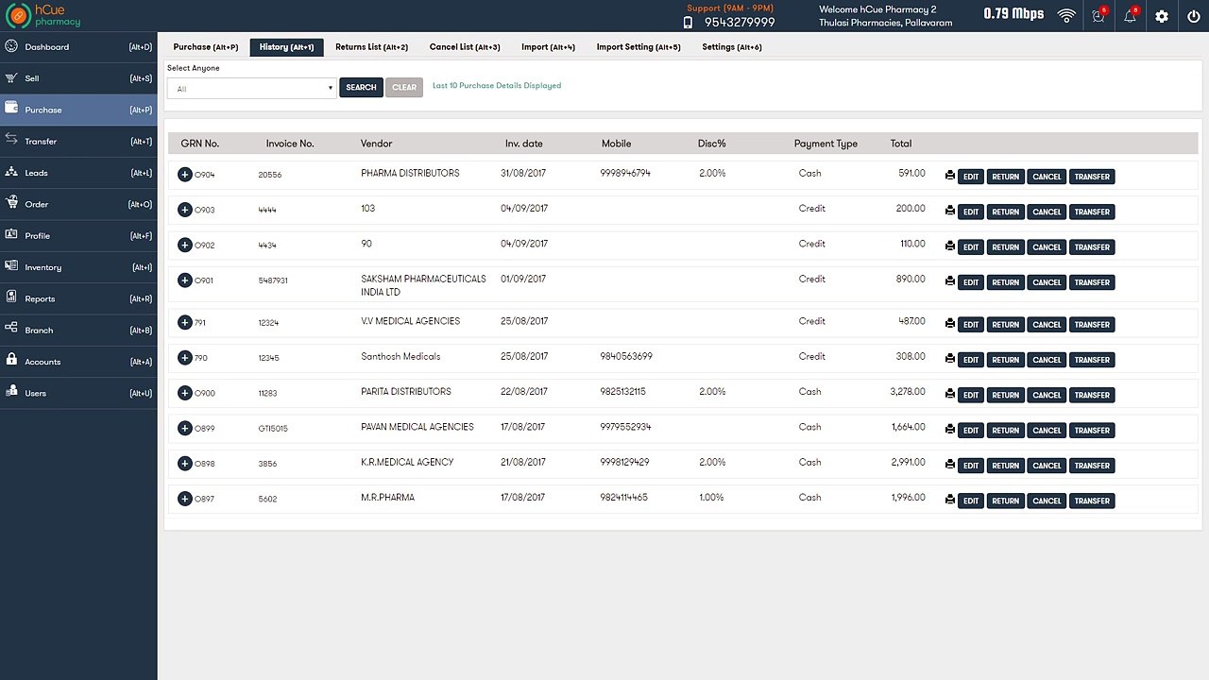Cancel purchase GRN O902
1209x680 pixels.
click(1047, 247)
